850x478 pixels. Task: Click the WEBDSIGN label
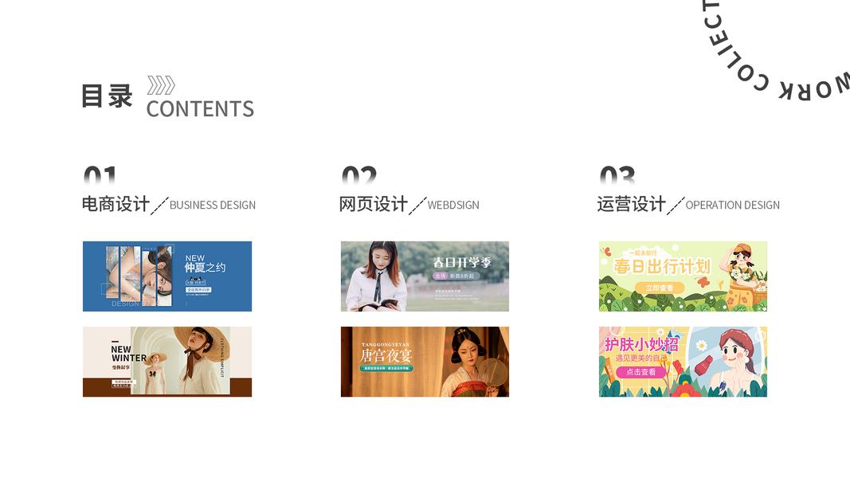coord(453,205)
